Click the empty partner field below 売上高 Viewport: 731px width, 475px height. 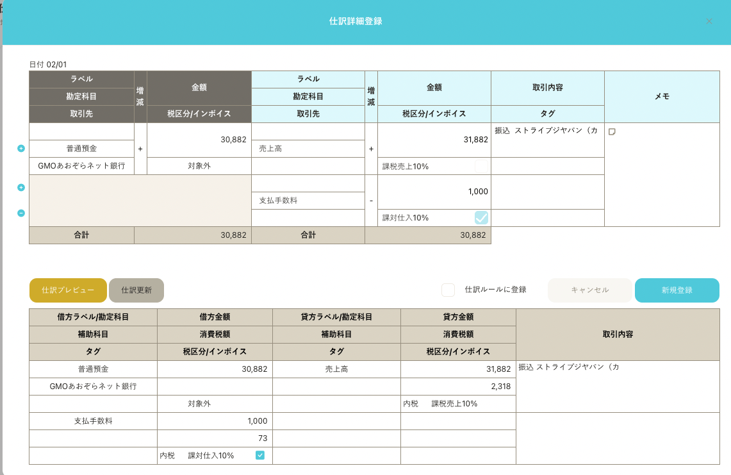point(308,165)
